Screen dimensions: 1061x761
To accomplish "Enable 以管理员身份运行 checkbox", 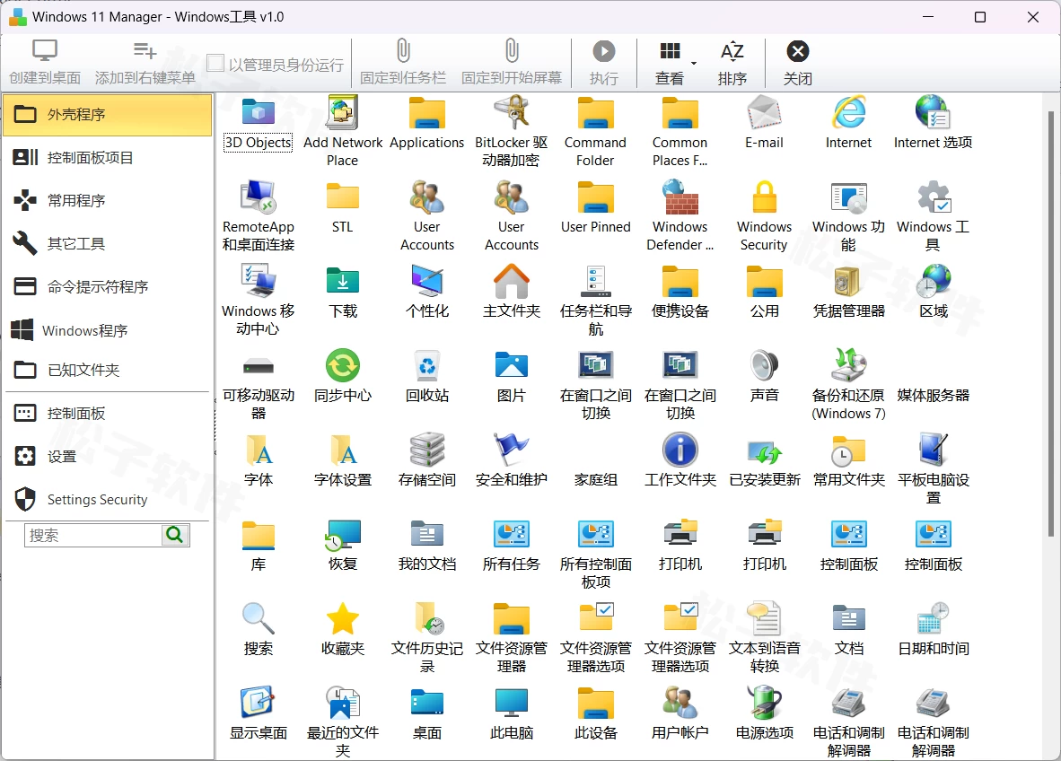I will coord(215,64).
